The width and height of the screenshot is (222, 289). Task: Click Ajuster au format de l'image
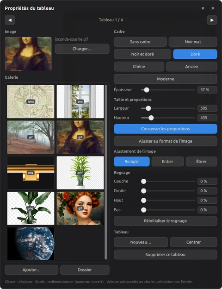(166, 141)
